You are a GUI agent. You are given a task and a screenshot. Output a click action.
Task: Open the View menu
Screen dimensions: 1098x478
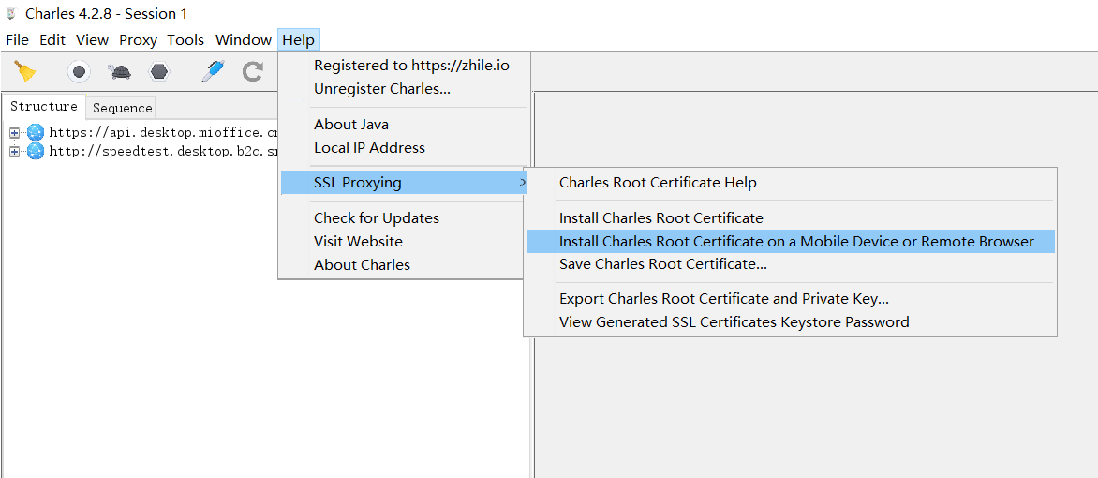tap(93, 40)
